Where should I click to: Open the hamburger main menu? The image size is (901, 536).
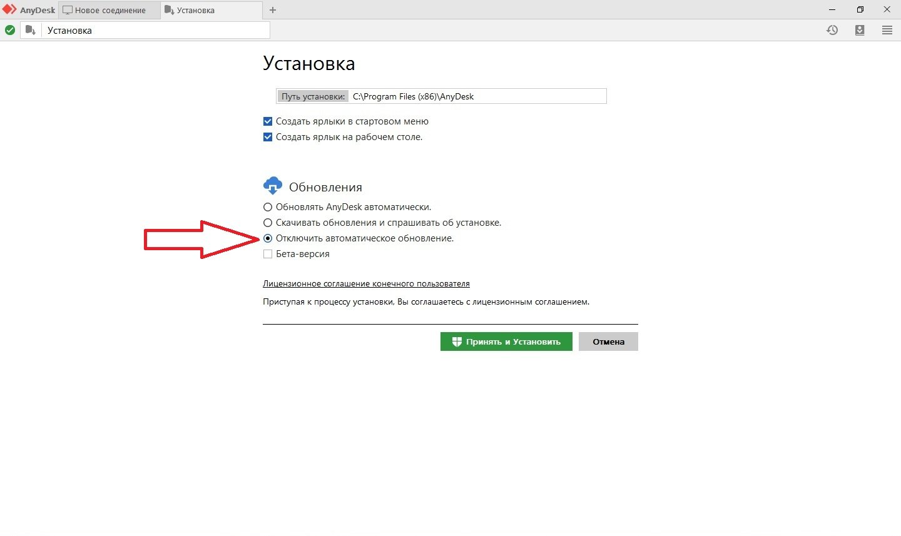887,30
